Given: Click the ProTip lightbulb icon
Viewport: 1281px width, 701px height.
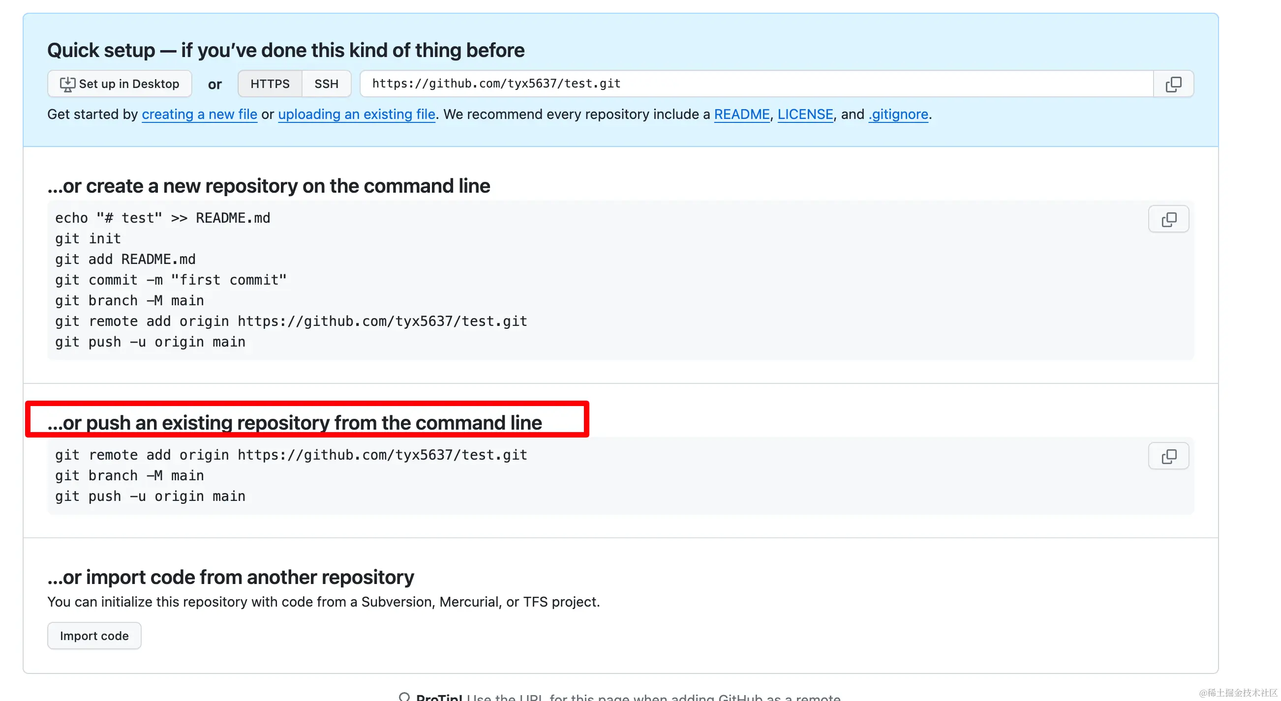Looking at the screenshot, I should [x=404, y=697].
